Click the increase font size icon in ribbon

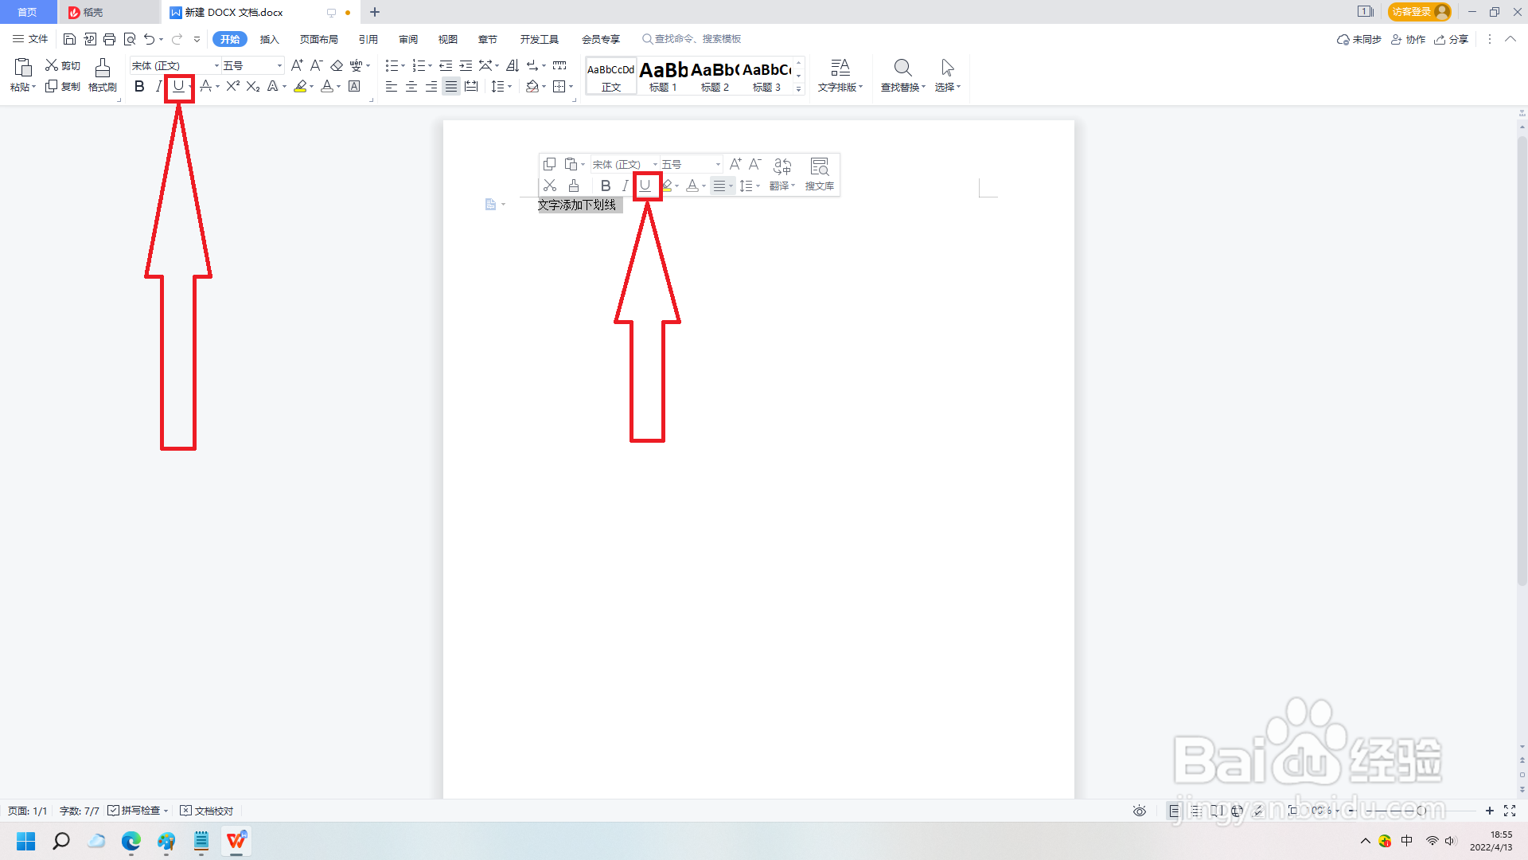(x=297, y=65)
